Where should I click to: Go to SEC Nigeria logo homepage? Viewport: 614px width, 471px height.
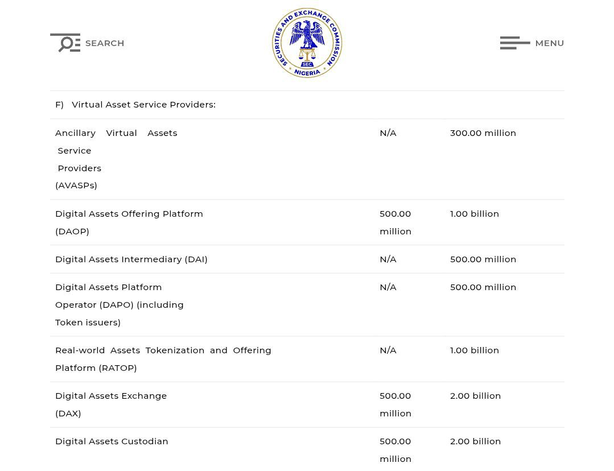point(307,43)
